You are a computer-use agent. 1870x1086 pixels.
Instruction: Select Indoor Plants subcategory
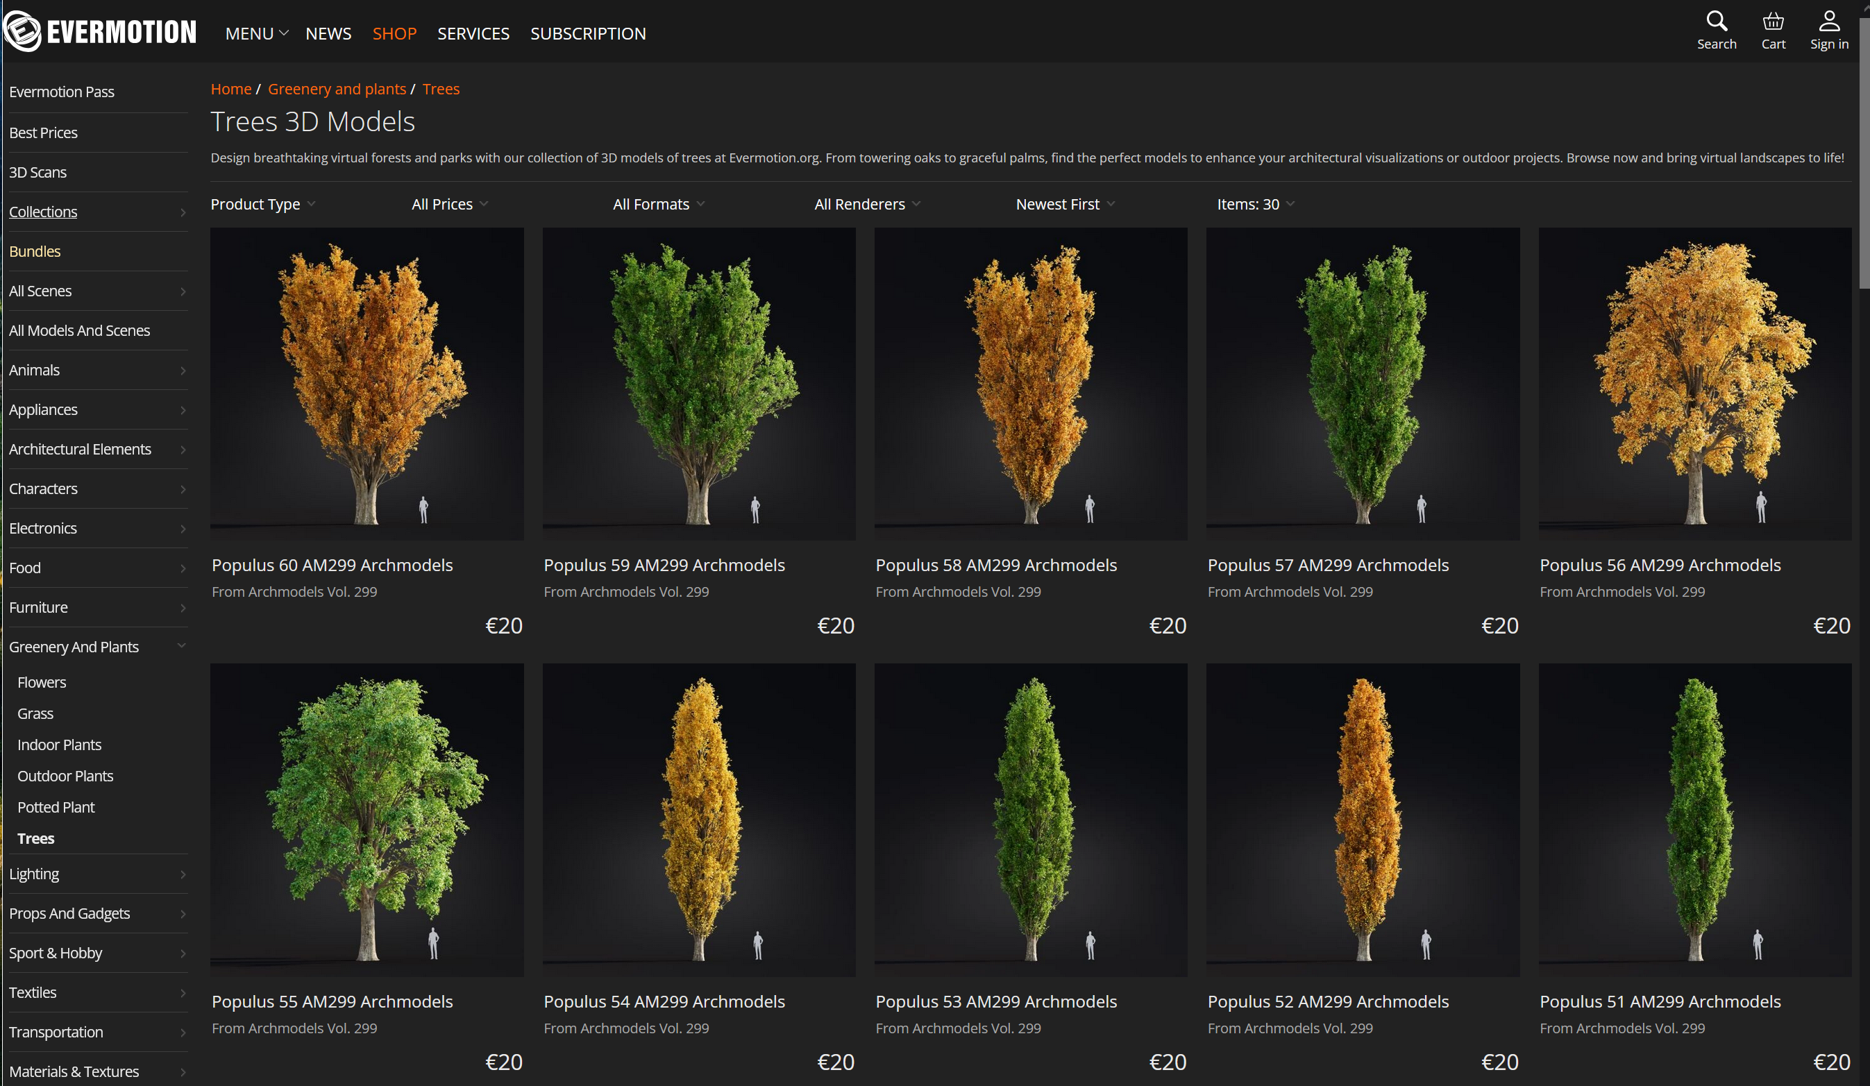coord(60,745)
